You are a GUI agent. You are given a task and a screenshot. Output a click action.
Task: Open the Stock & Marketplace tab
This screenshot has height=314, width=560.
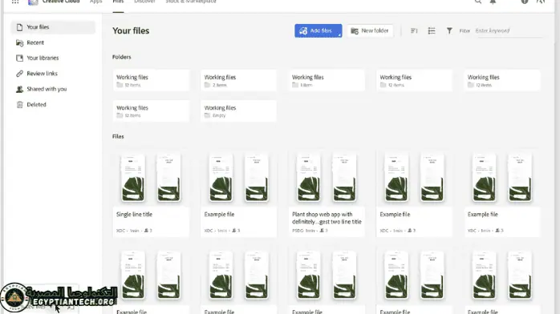tap(191, 2)
